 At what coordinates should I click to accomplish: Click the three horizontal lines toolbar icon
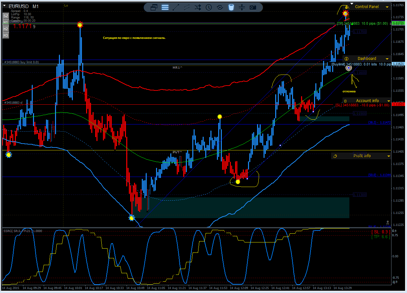click(x=165, y=7)
